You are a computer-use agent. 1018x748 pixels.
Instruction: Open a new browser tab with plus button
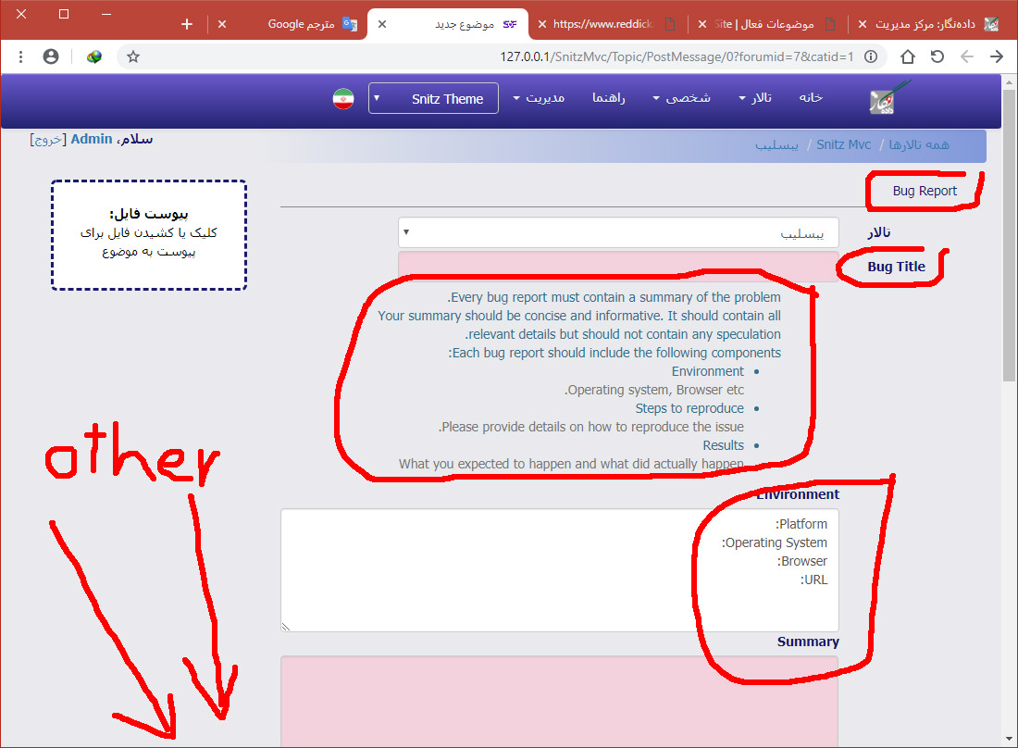pos(187,24)
